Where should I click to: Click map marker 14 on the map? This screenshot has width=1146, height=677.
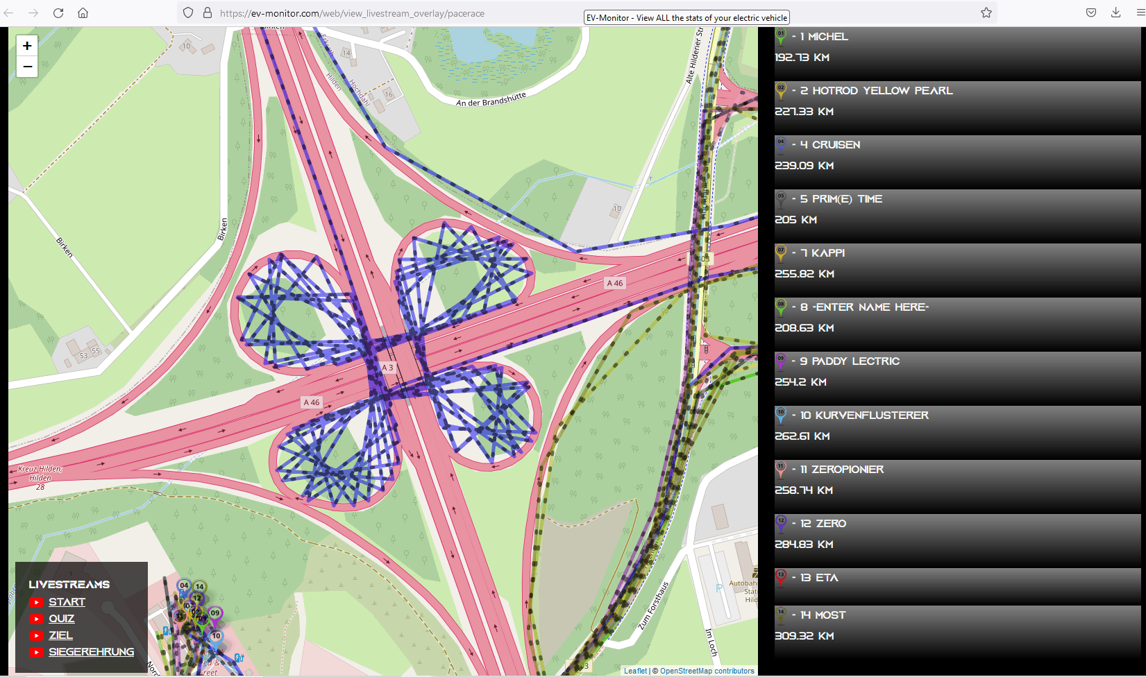coord(200,588)
